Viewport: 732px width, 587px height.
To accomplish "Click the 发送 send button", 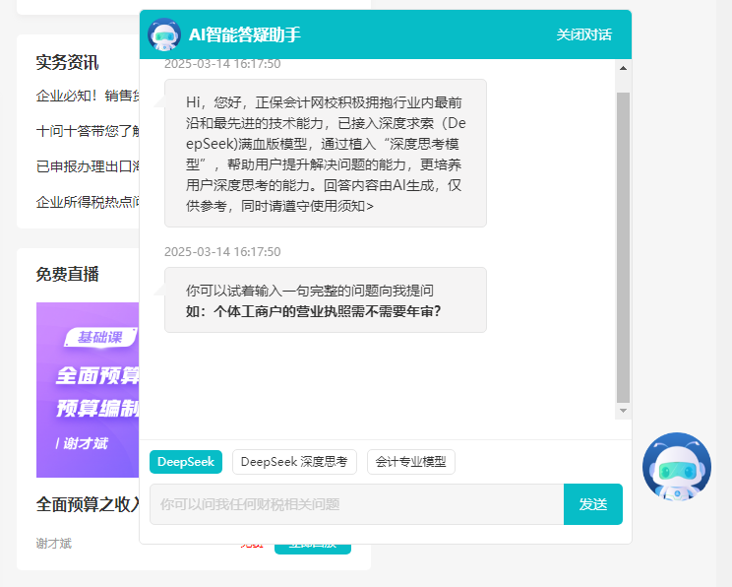I will click(592, 504).
